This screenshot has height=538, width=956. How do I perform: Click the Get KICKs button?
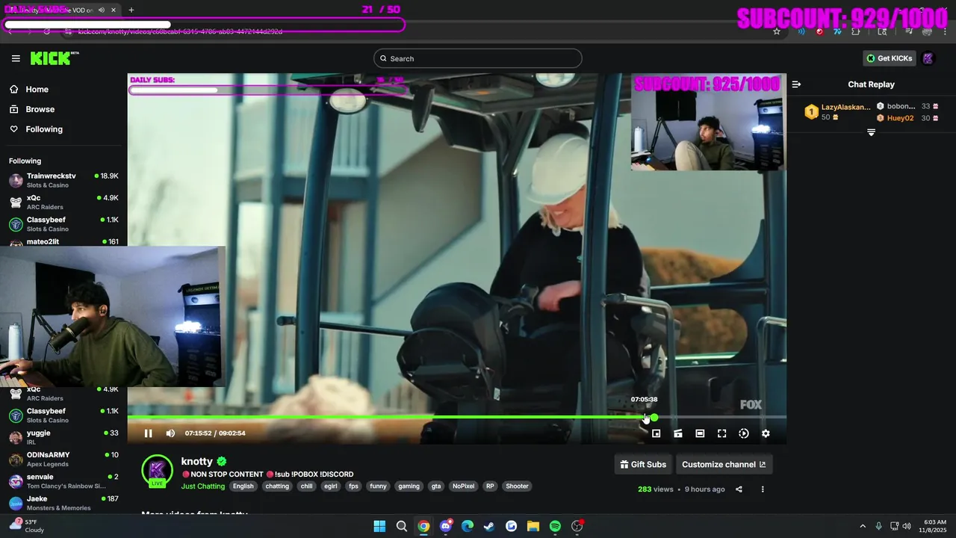(x=889, y=58)
